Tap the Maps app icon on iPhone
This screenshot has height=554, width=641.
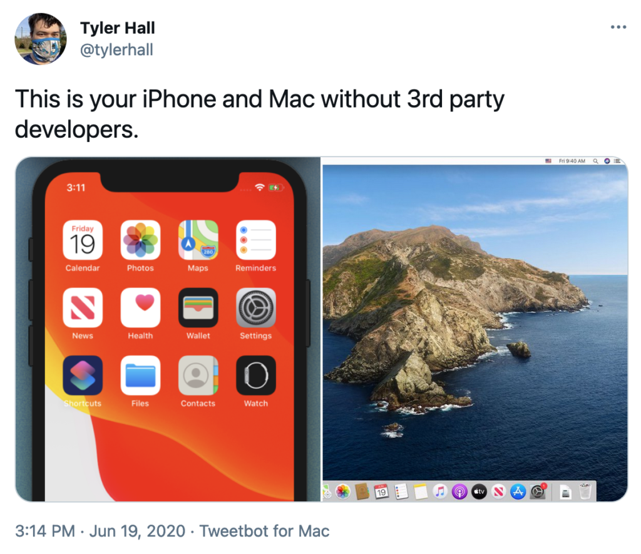(198, 240)
